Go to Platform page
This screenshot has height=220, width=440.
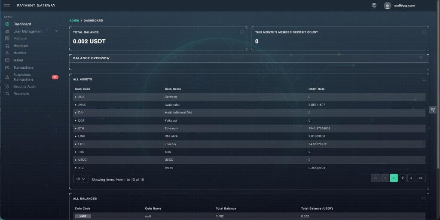(x=20, y=38)
